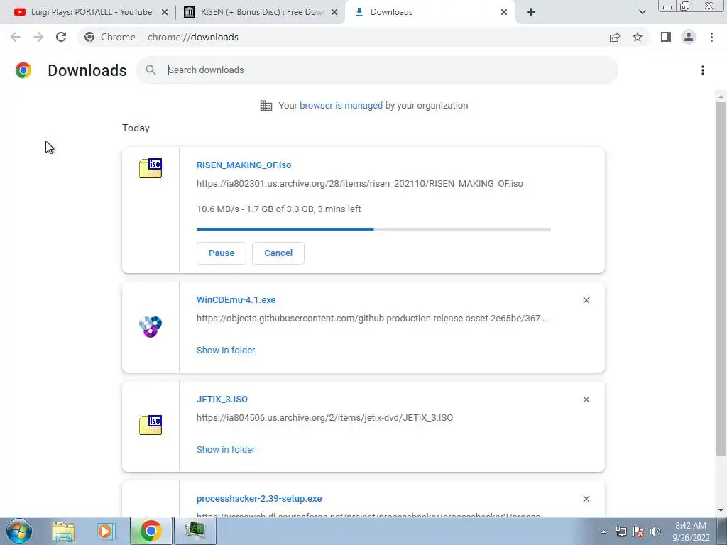Open the tab search dropdown arrow
Viewport: 727px width, 545px height.
click(642, 12)
